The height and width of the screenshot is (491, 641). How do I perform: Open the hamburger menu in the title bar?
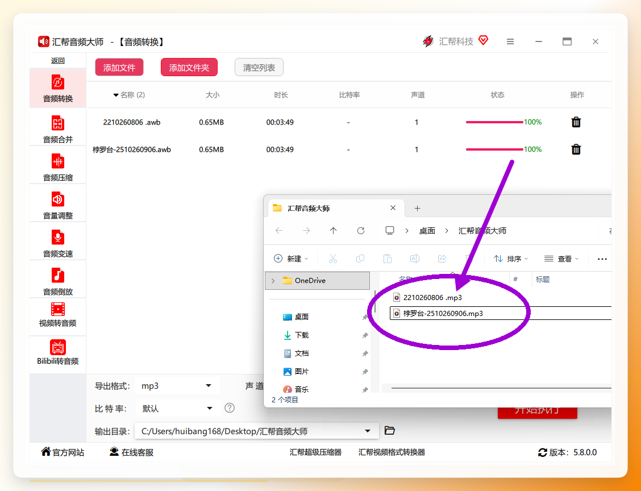click(510, 41)
